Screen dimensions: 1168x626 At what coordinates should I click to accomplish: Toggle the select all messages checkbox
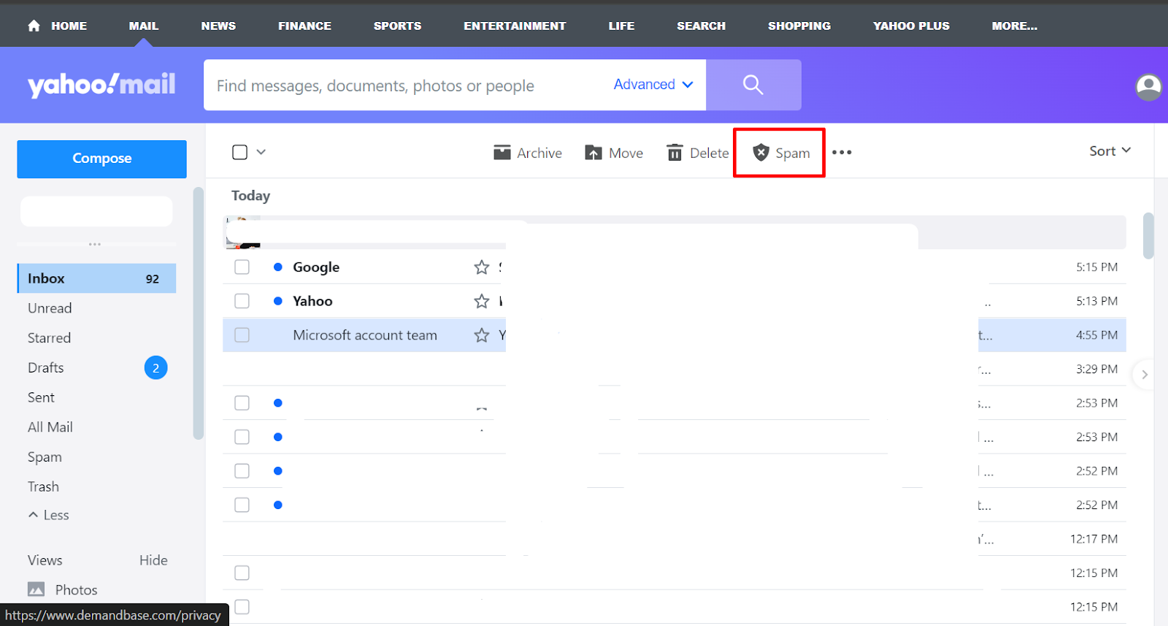pos(239,152)
